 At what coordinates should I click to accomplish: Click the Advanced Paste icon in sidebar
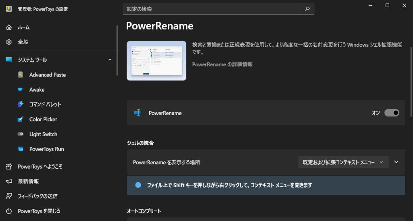point(21,75)
